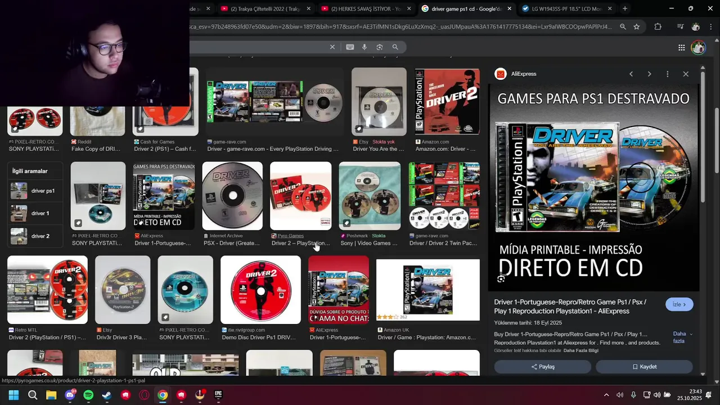The image size is (720, 405).
Task: Show hidden system tray icons
Action: pos(606,395)
